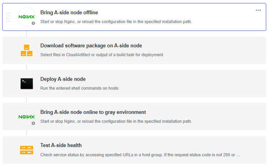
Task: Click the Nginx icon of offline step
Action: tap(27, 17)
